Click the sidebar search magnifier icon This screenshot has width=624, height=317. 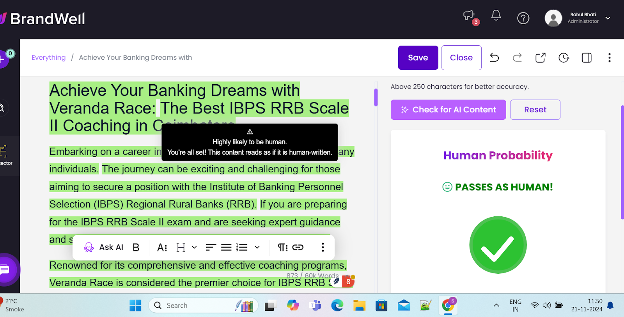(x=2, y=108)
